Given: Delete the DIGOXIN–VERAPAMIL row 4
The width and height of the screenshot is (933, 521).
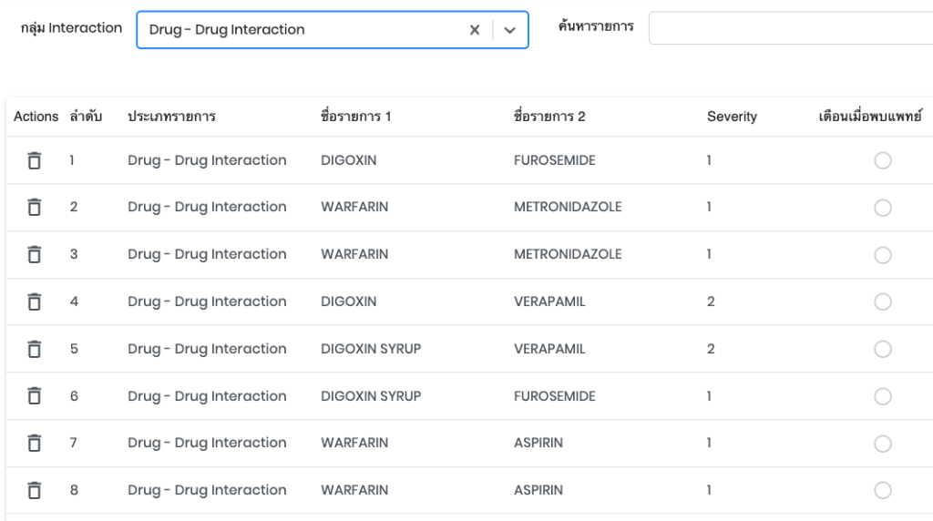Looking at the screenshot, I should 35,301.
